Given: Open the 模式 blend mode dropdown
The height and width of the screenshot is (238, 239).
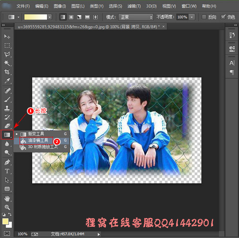Looking at the screenshot, I should [x=136, y=17].
